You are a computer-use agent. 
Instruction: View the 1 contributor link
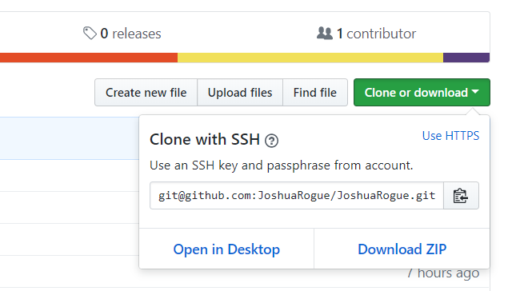[366, 34]
